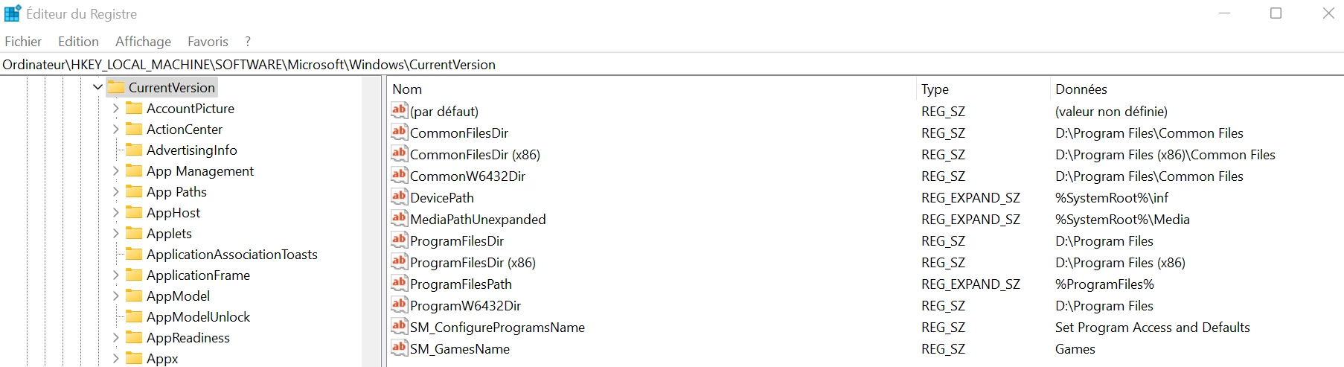Sort values by the Nom column header

[x=652, y=89]
